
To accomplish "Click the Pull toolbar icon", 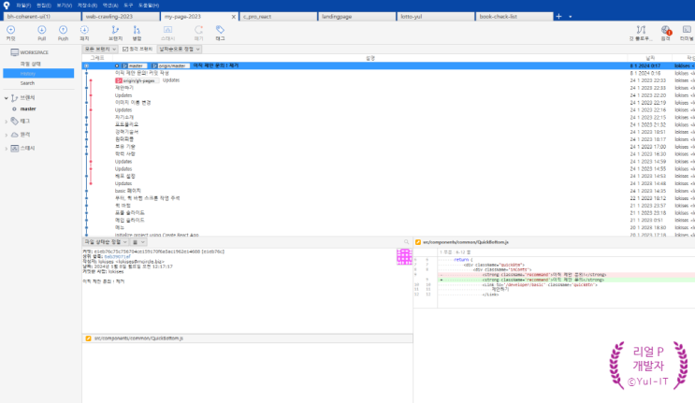I will tap(42, 30).
